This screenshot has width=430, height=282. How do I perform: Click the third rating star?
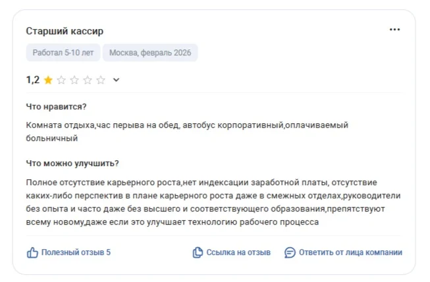(x=74, y=80)
